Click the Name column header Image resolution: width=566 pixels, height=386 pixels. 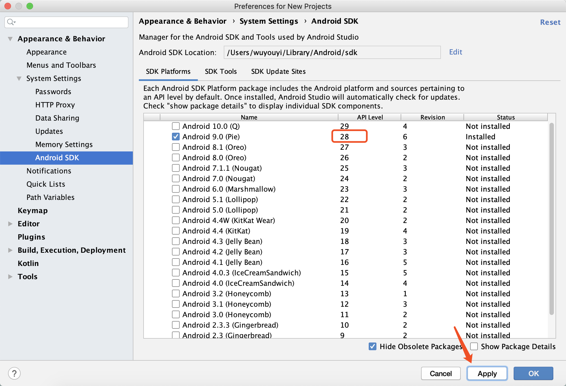[249, 117]
